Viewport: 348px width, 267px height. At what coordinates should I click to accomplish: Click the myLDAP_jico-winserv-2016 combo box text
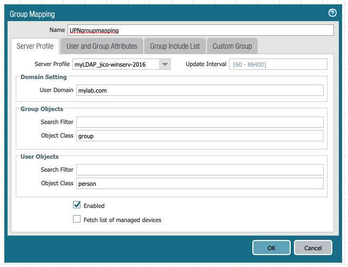[116, 64]
